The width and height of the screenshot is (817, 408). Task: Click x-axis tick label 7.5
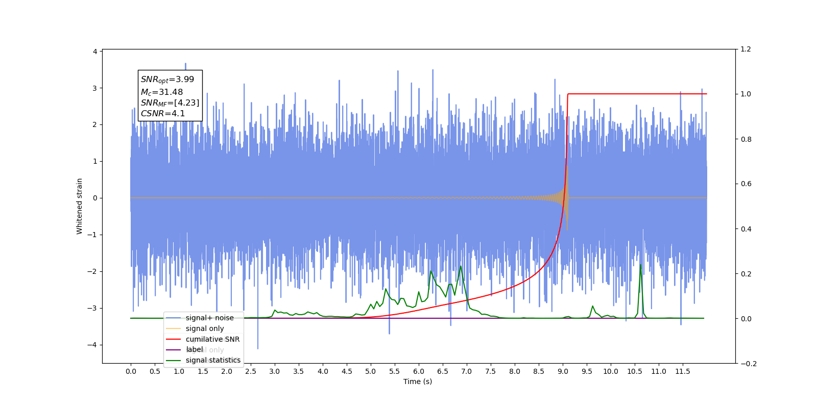(x=491, y=371)
